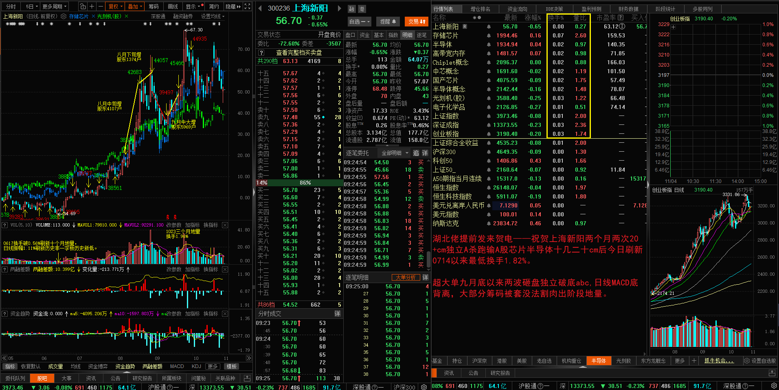This screenshot has height=390, width=779.
Task: Click the question mark icon before 查看完整档买卖盘
Action: tap(261, 52)
